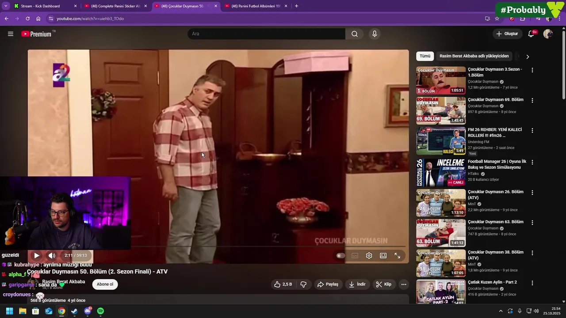The width and height of the screenshot is (566, 318).
Task: Open the Oluştur create button
Action: [507, 34]
